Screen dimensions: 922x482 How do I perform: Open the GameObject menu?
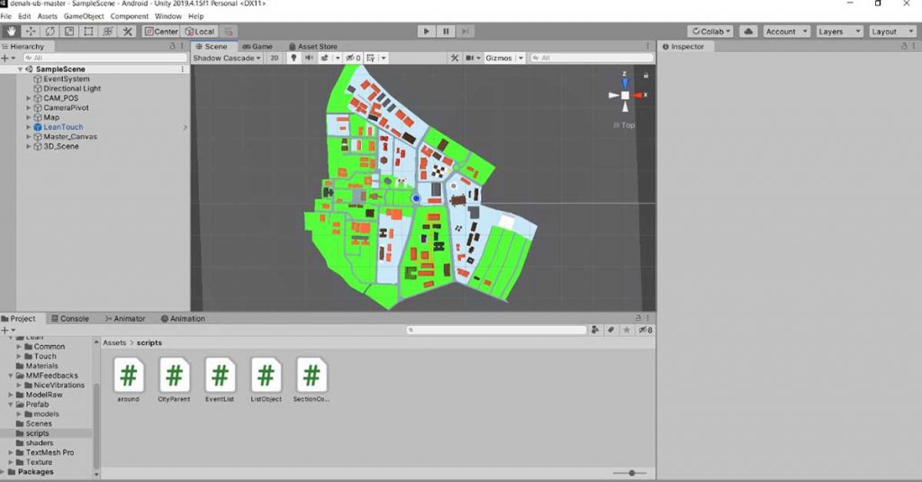point(84,16)
